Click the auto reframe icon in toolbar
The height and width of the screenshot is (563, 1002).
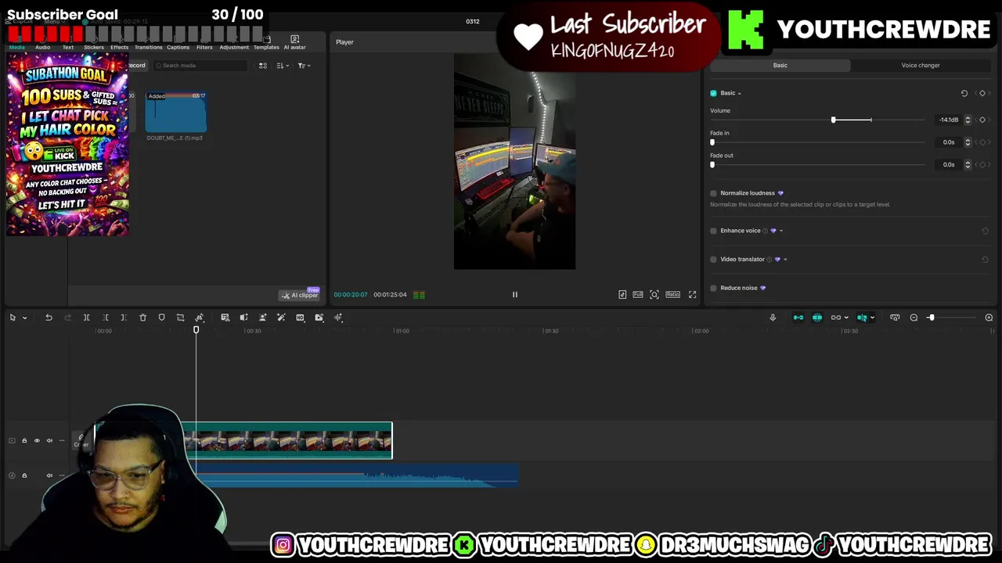pyautogui.click(x=200, y=317)
